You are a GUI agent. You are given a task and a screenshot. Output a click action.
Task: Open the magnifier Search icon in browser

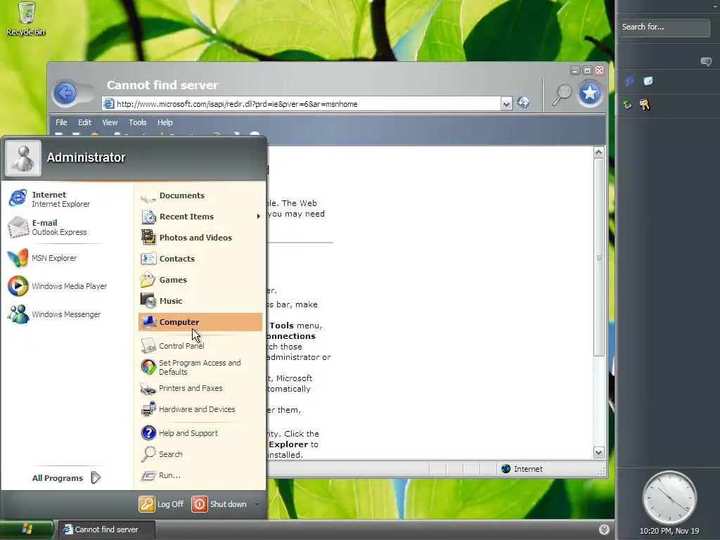point(562,95)
